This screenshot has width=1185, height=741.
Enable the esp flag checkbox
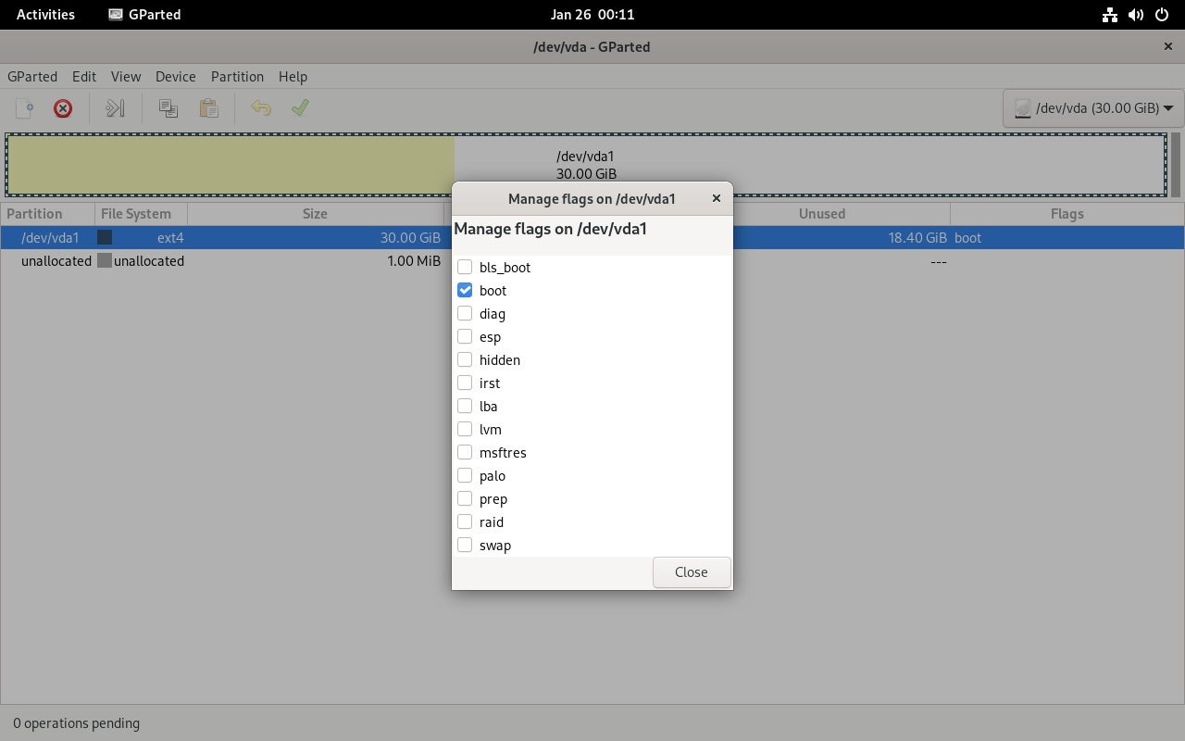pyautogui.click(x=465, y=337)
